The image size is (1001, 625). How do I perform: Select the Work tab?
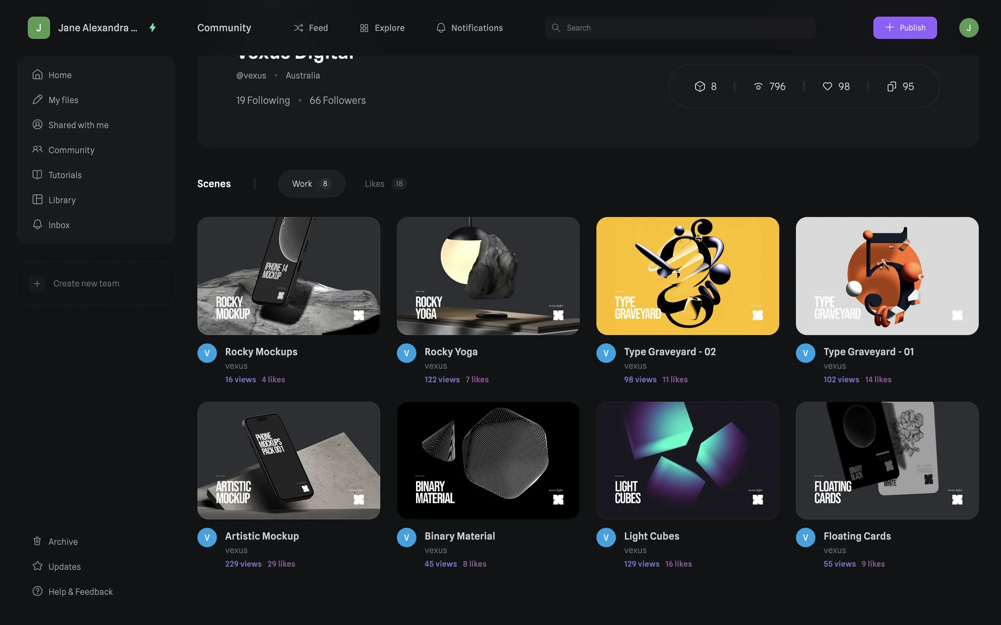pyautogui.click(x=311, y=183)
